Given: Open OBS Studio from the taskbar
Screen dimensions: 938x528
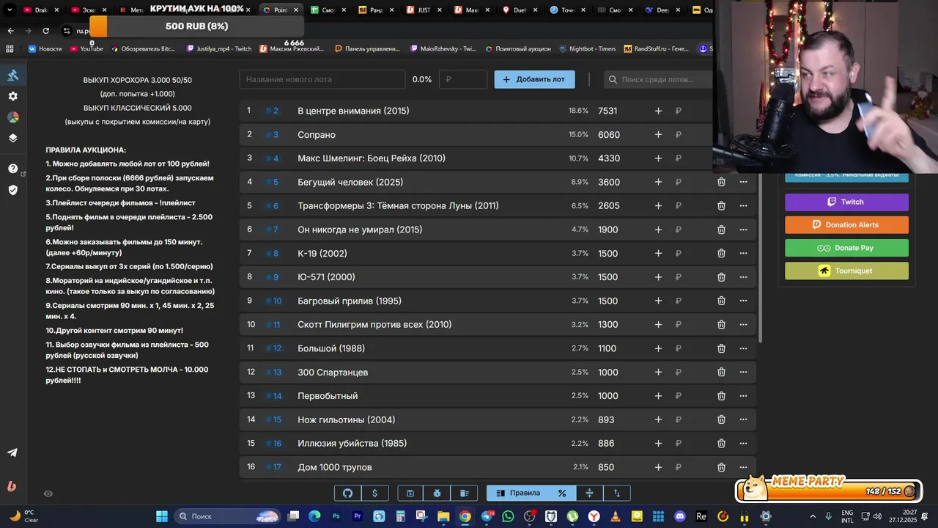Looking at the screenshot, I should (x=530, y=516).
